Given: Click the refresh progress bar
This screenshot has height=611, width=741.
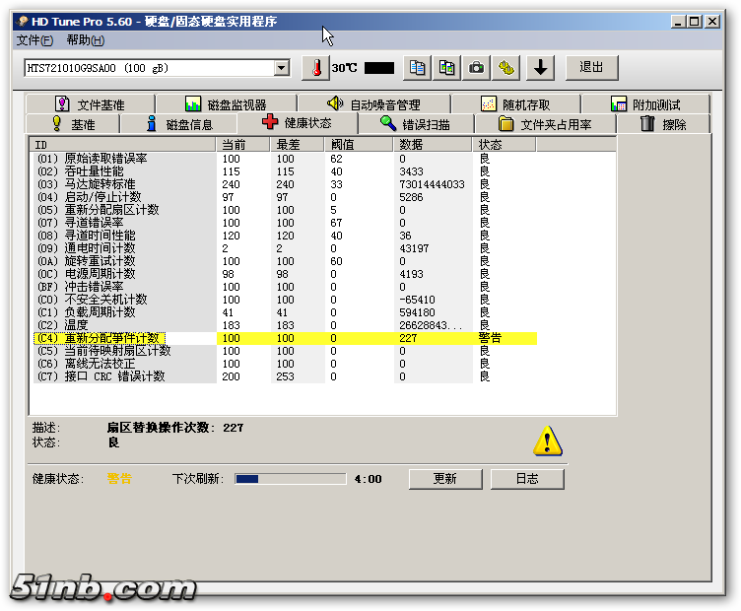Looking at the screenshot, I should pyautogui.click(x=290, y=479).
